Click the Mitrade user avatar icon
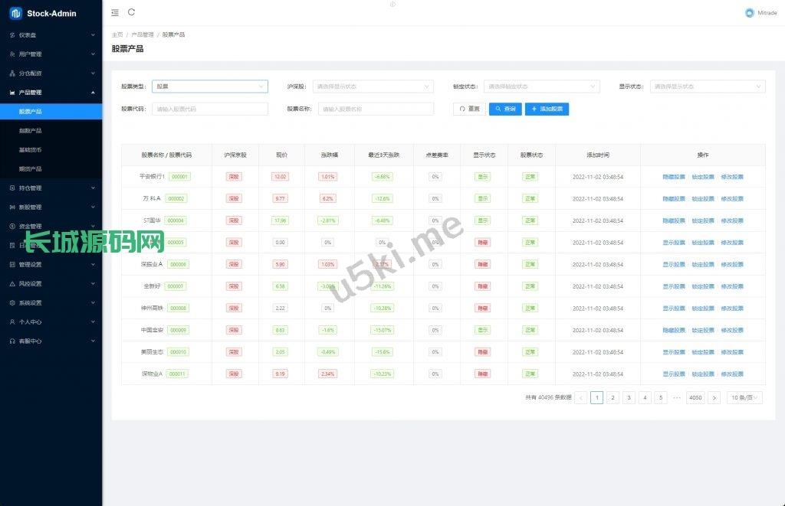 (749, 13)
